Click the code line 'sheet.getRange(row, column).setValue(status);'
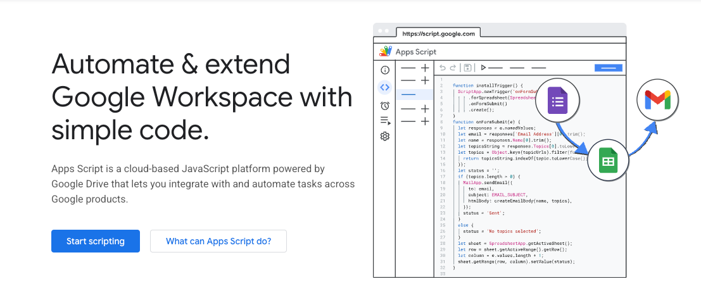Viewport: 701px width, 293px height. (x=516, y=262)
